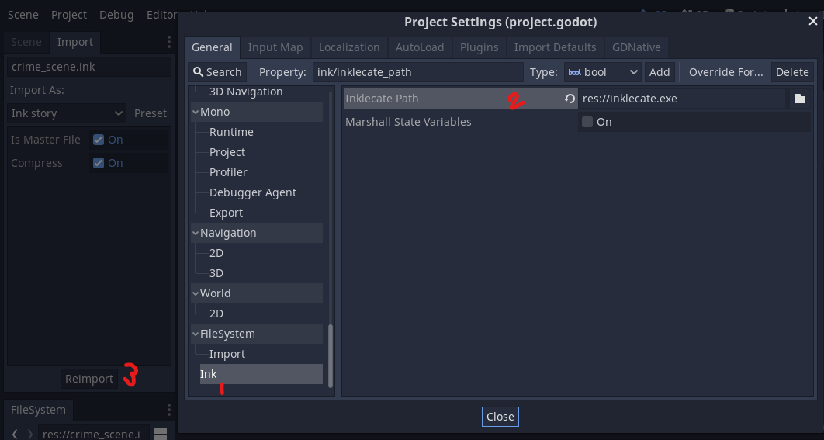
Task: Select Debugger Agent under Mono
Action: click(x=253, y=192)
